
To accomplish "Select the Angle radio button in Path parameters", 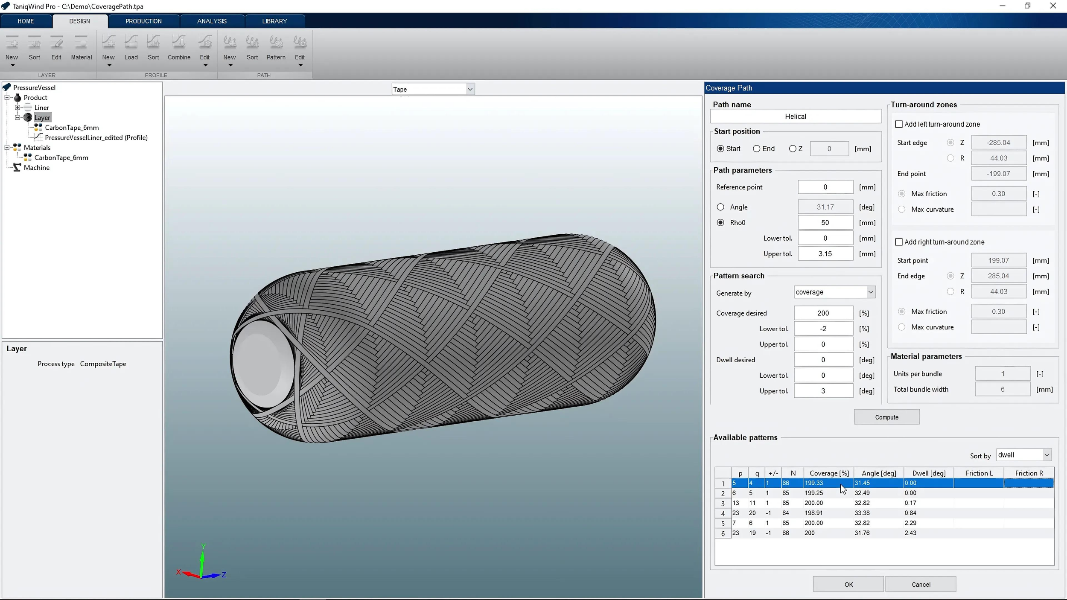I will pos(720,207).
